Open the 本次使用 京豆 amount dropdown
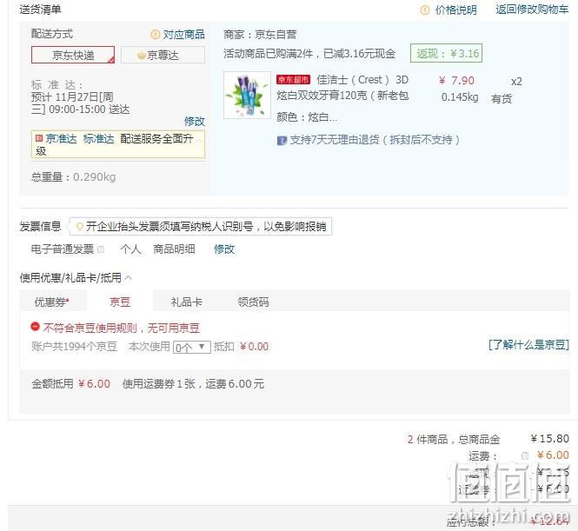Image resolution: width=578 pixels, height=531 pixels. coord(192,347)
